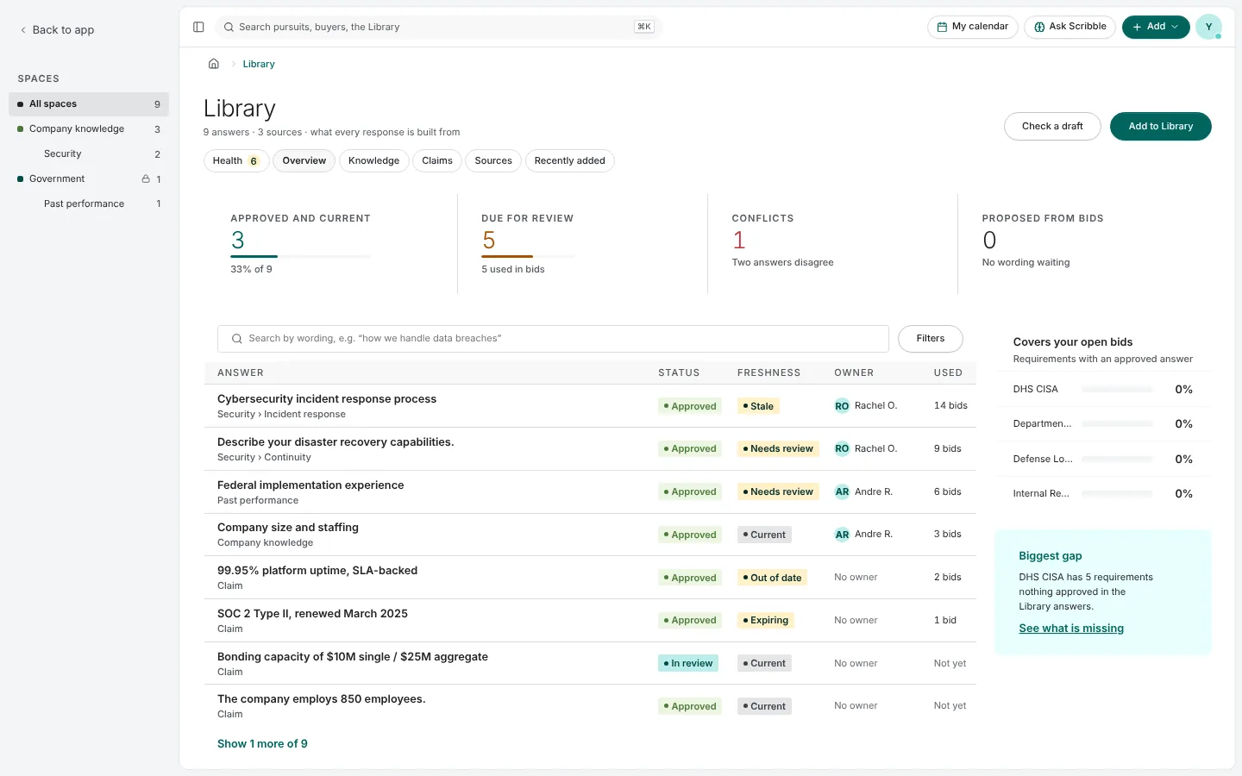Screen dimensions: 1242x776
Task: Click See what is missing link
Action: tap(1071, 629)
